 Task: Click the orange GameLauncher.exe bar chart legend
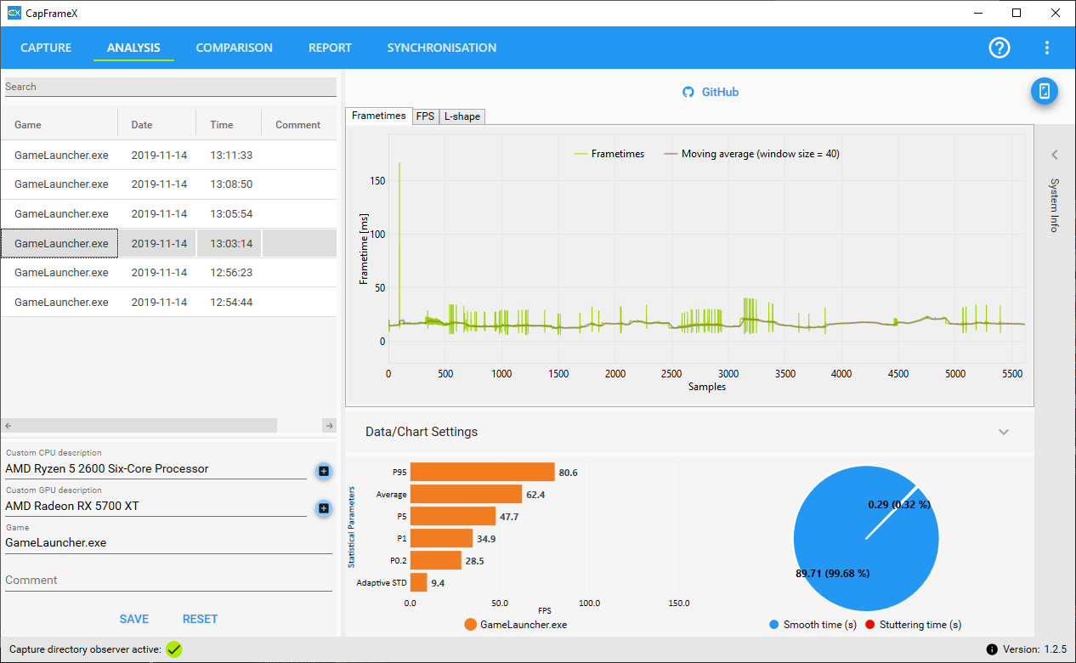point(516,625)
